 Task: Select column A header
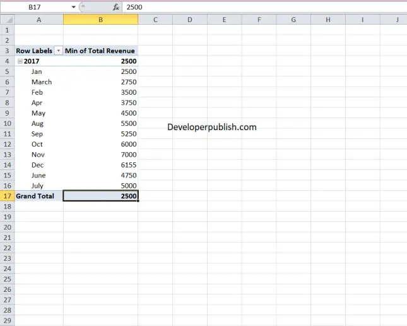coord(38,20)
